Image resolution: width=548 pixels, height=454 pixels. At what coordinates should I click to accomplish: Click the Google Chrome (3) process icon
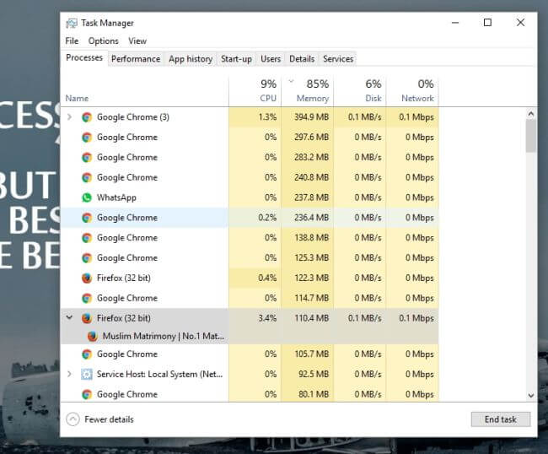click(x=87, y=117)
